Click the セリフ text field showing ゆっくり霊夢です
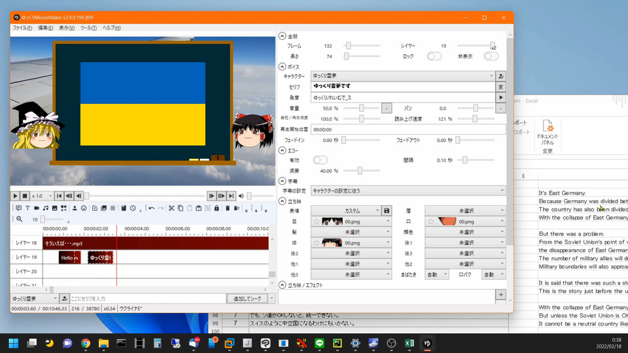628x353 pixels. point(403,86)
